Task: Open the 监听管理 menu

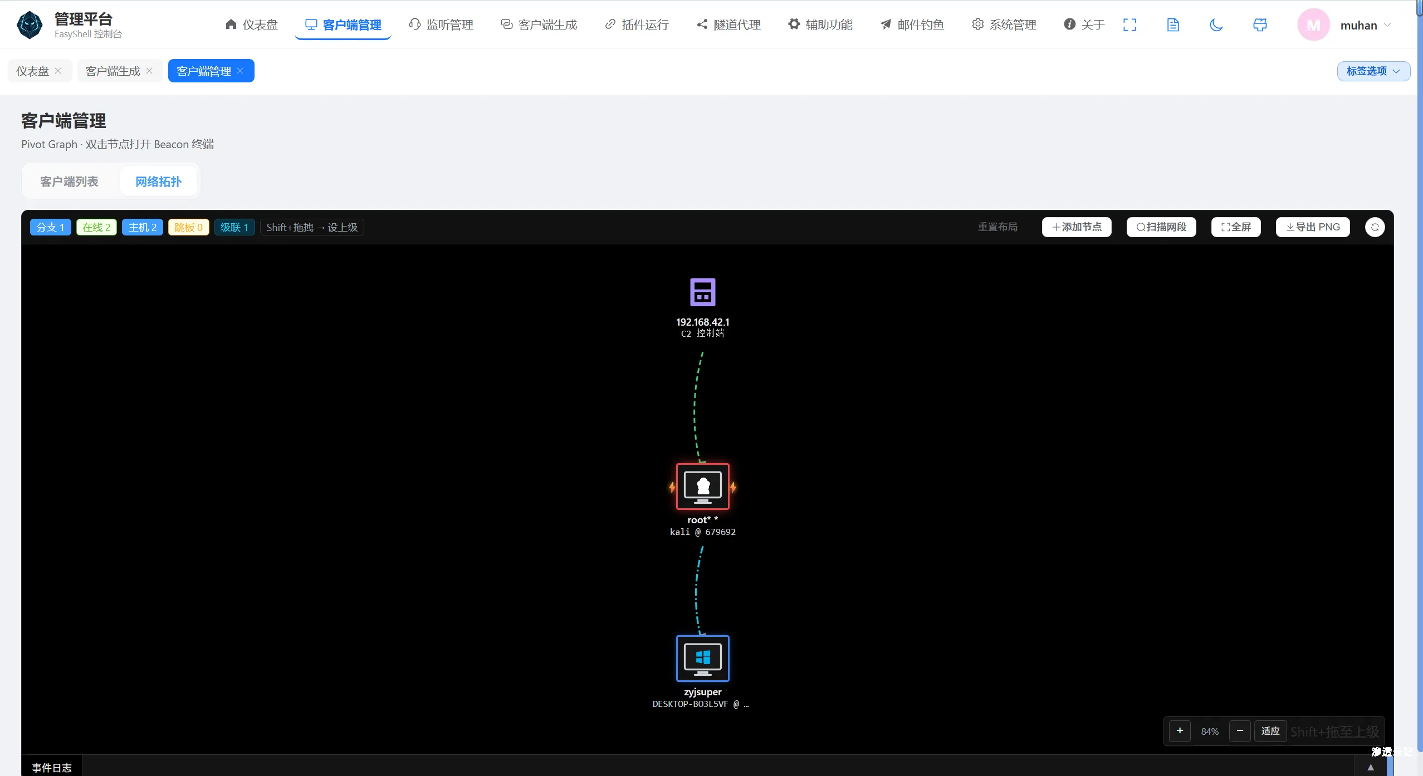Action: [x=441, y=24]
